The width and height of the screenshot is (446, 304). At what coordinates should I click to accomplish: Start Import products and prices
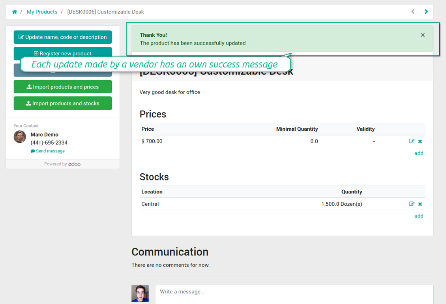[x=62, y=86]
